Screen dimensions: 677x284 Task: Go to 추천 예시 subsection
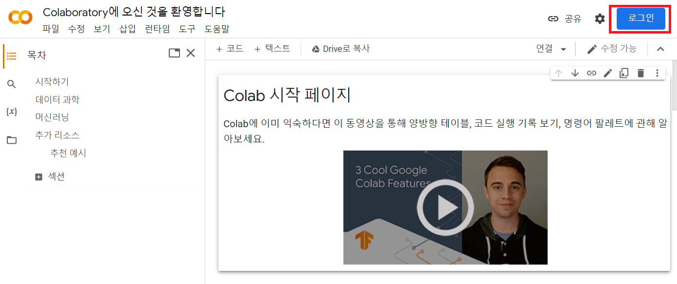[x=68, y=153]
